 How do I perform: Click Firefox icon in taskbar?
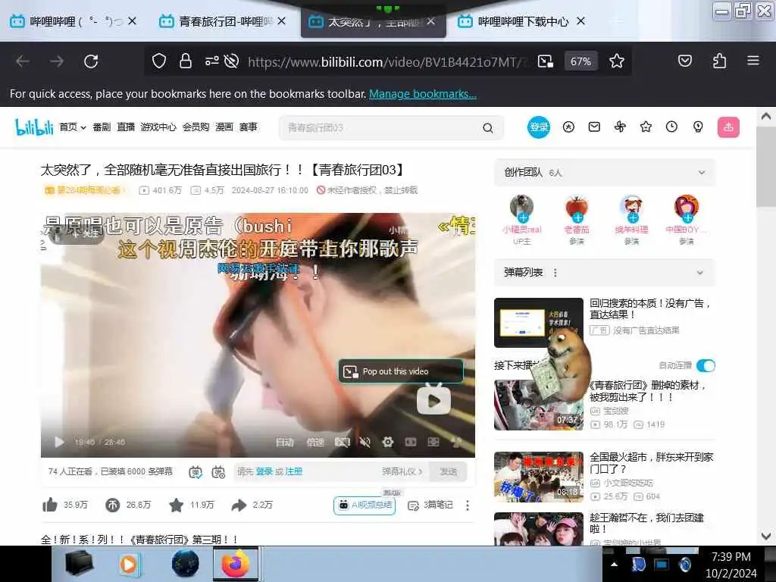(235, 564)
